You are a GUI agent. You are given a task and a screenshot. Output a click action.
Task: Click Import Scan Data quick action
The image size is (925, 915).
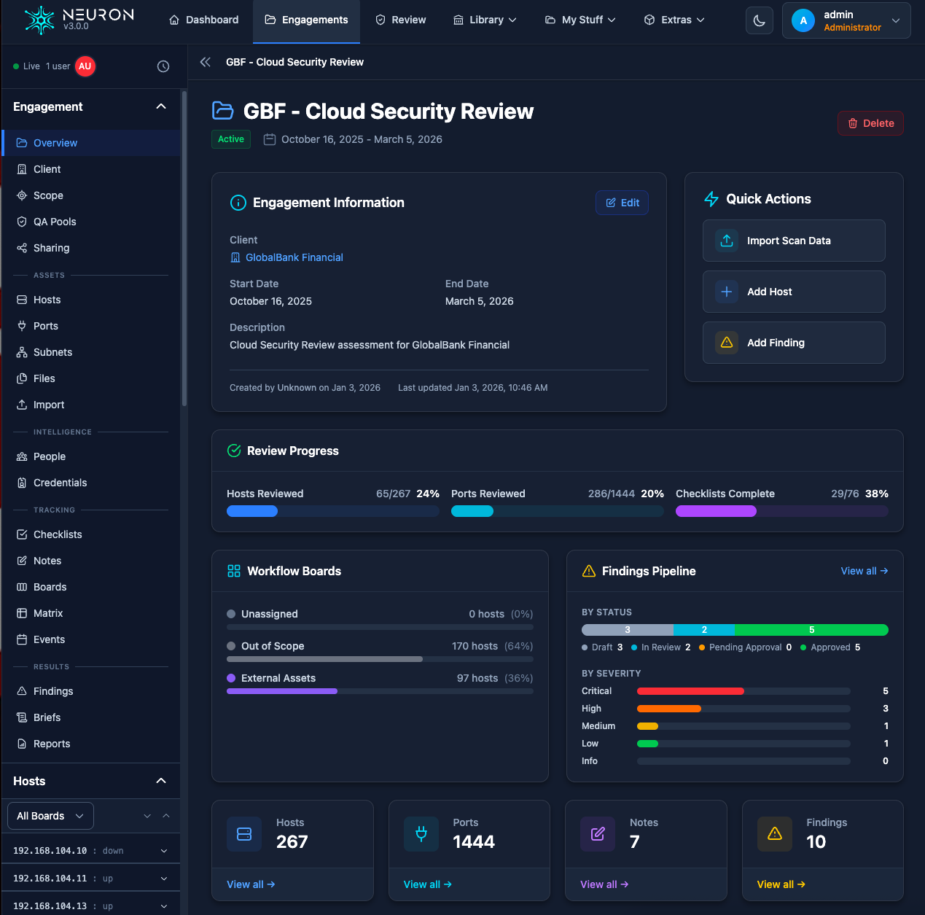(x=794, y=241)
